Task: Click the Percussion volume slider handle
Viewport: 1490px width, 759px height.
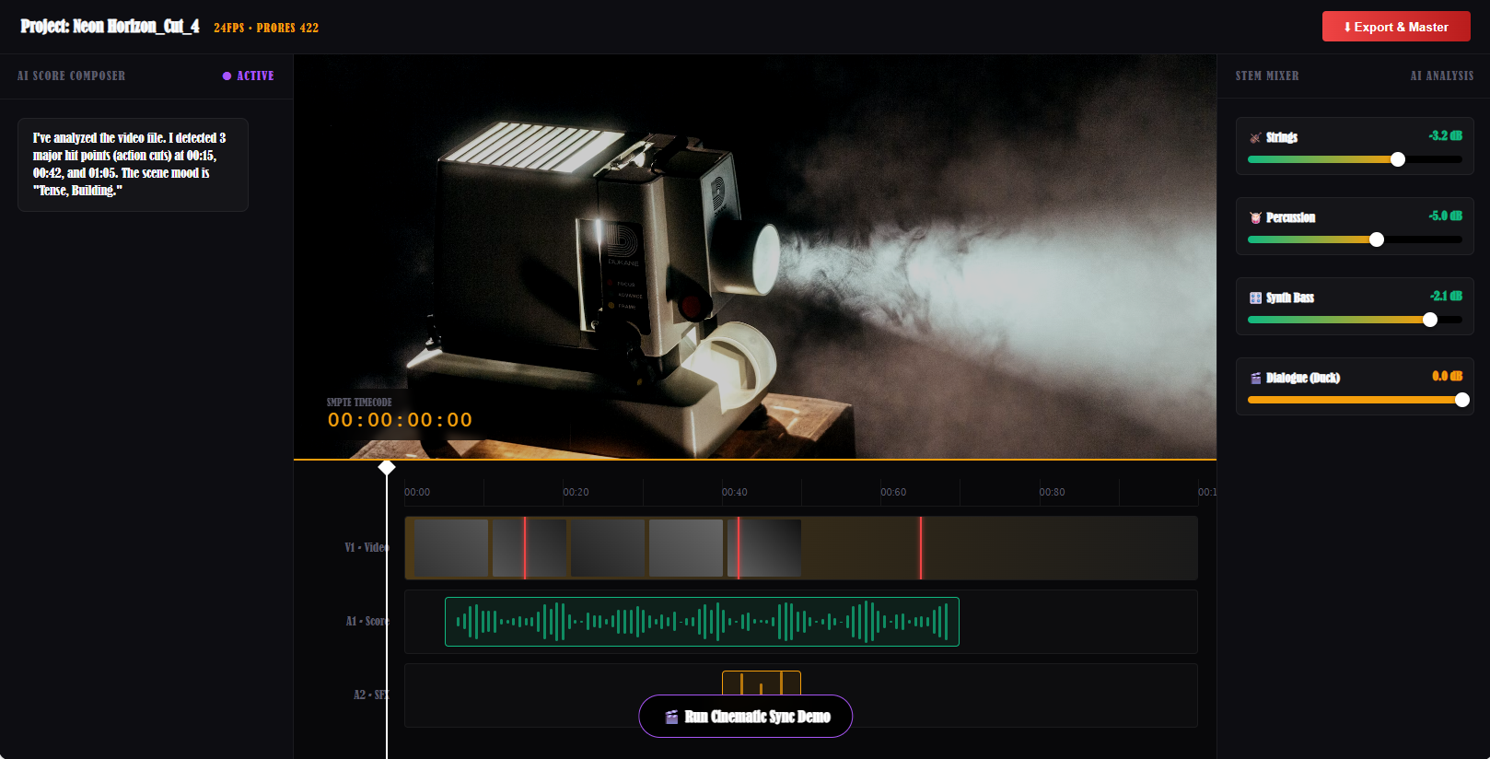Action: [x=1377, y=239]
